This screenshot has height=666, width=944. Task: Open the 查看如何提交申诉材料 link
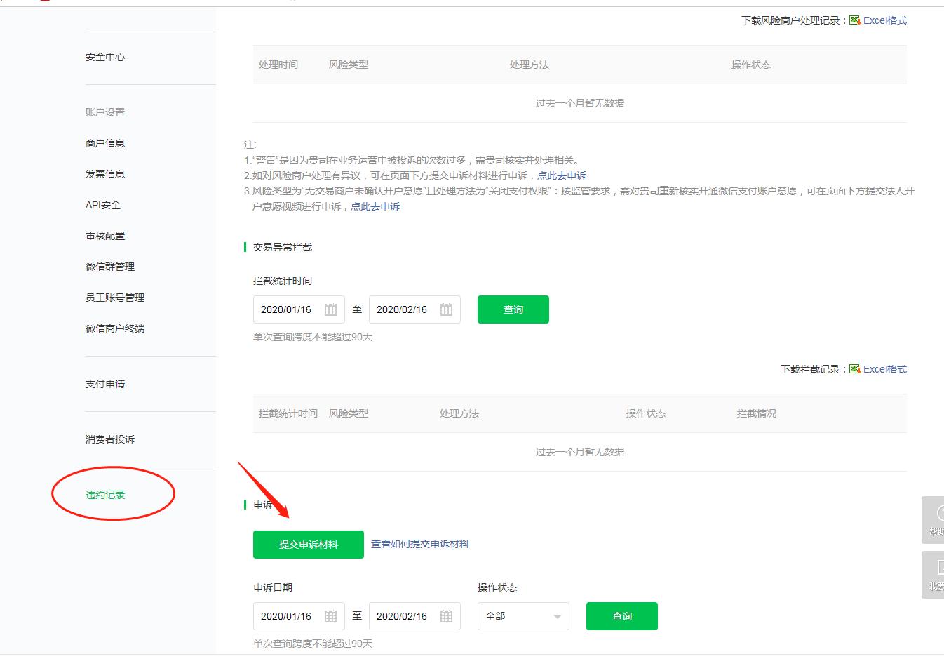[x=418, y=544]
